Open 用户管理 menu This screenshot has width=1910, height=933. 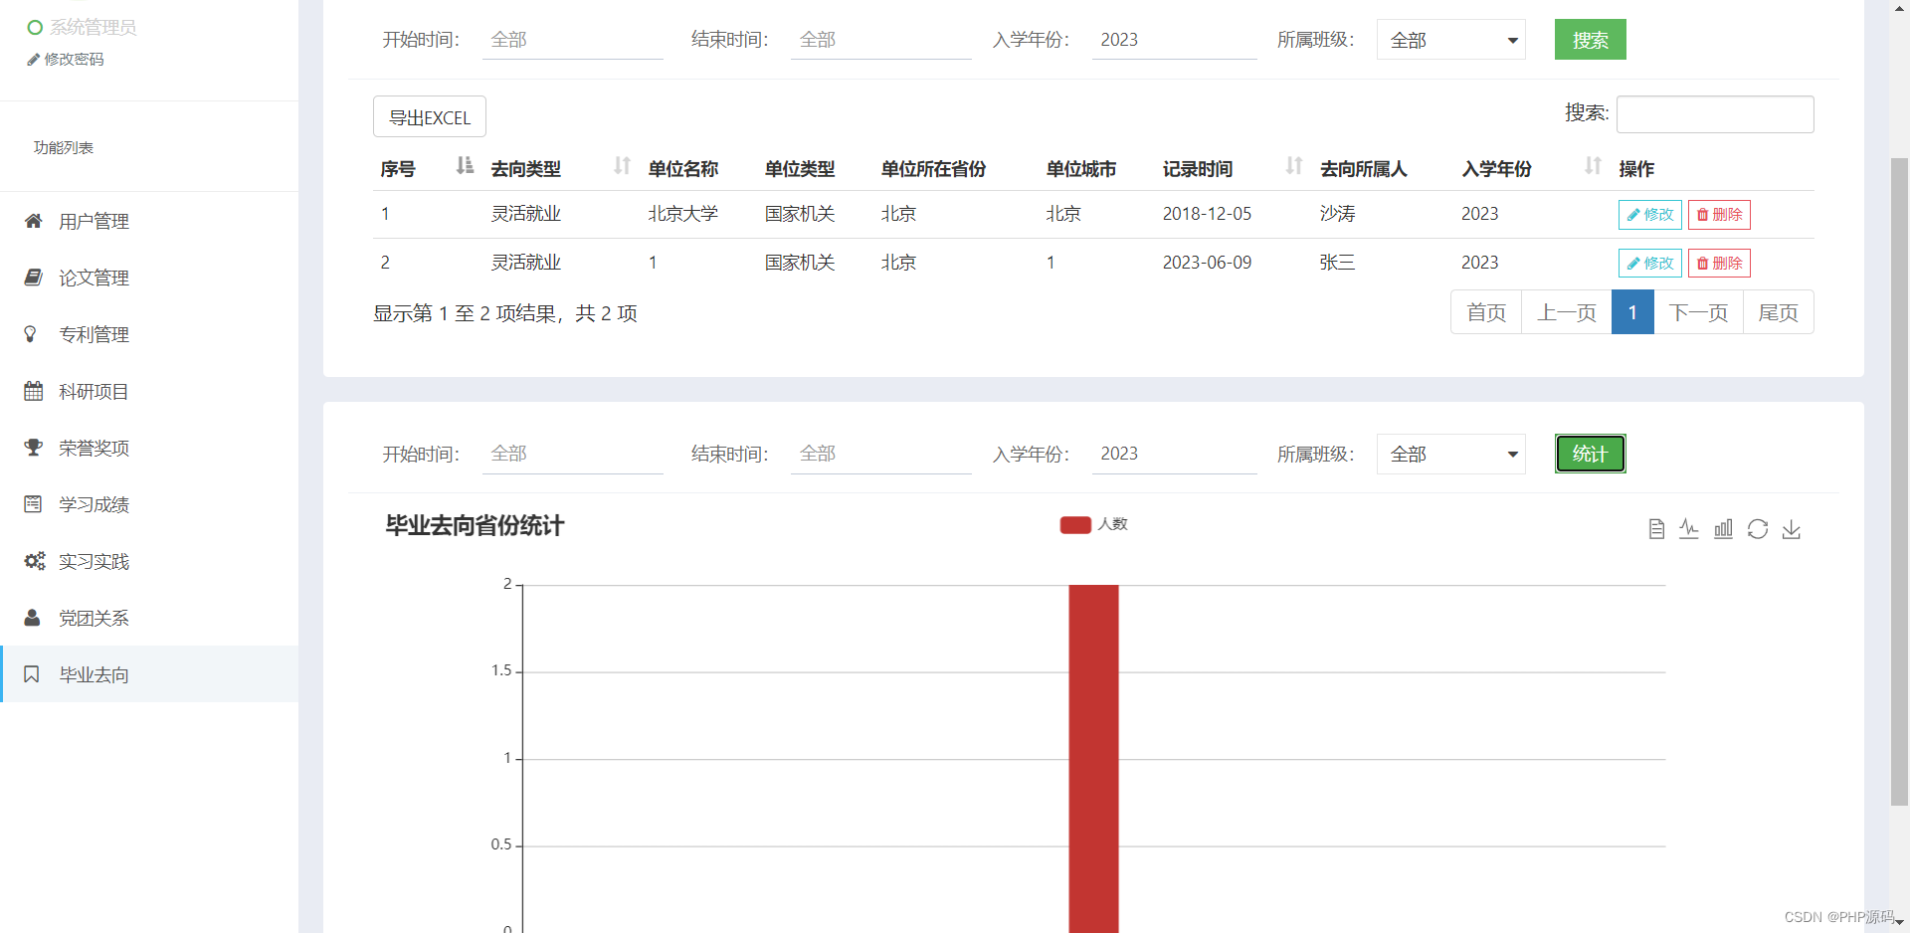click(x=149, y=221)
